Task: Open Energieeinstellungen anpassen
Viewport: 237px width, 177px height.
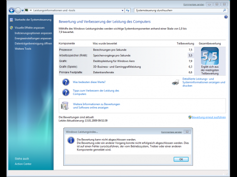Action: pos(33,38)
